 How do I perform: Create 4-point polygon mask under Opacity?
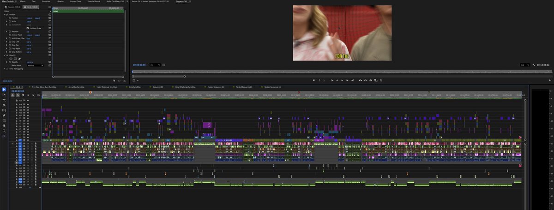coord(15,59)
